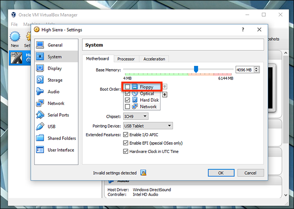The width and height of the screenshot is (294, 209).
Task: Click the Boot Order label
Action: (110, 89)
